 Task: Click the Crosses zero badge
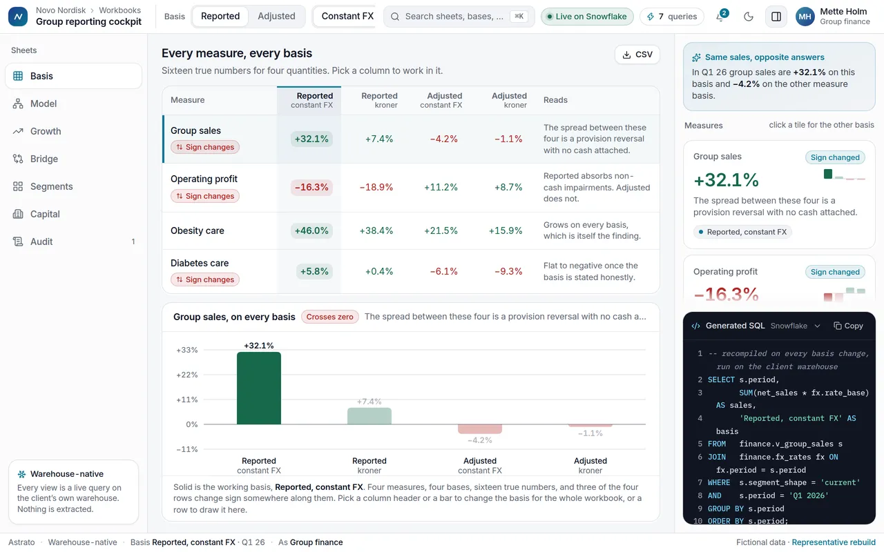(x=330, y=317)
